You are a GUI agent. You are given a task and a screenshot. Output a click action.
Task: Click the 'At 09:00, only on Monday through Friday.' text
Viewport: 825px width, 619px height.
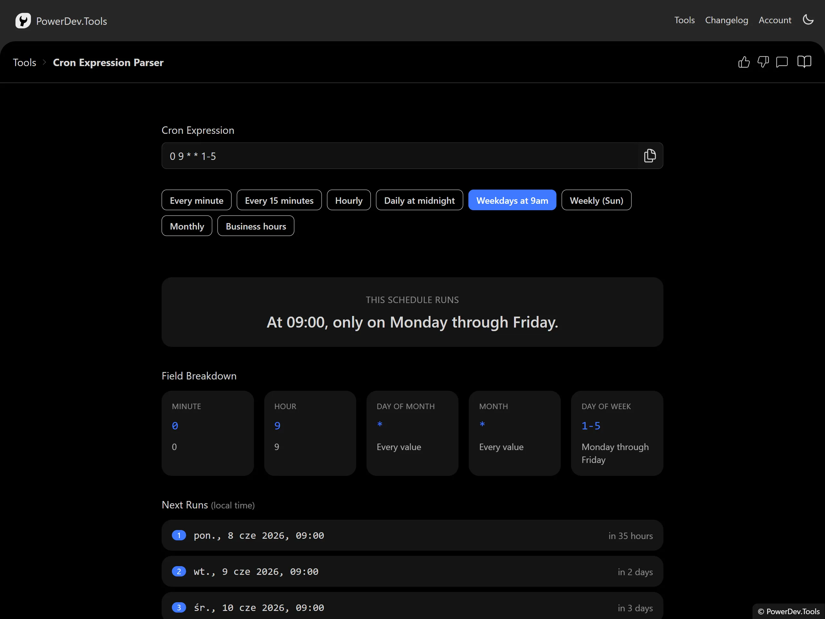tap(412, 322)
